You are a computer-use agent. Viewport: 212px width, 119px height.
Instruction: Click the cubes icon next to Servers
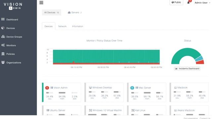tap(69, 13)
